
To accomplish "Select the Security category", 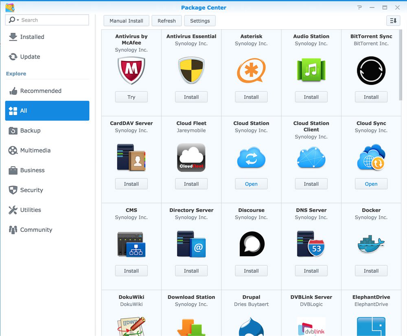I will (x=47, y=190).
